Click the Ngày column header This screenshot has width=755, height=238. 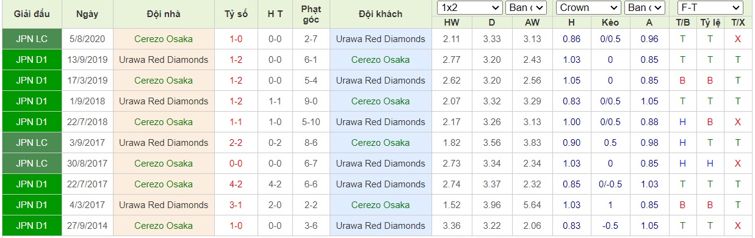(x=88, y=14)
